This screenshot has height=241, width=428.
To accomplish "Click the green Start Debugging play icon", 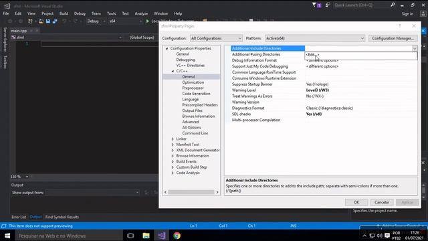I will point(148,21).
